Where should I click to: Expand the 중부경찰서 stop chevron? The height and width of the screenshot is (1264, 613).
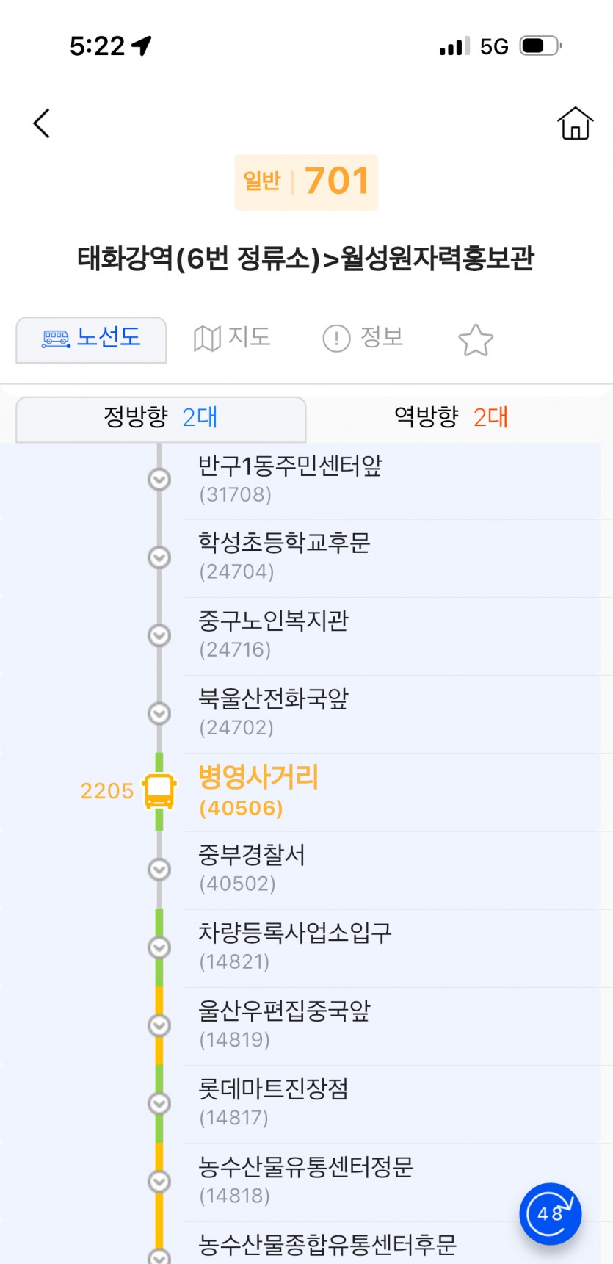coord(159,870)
